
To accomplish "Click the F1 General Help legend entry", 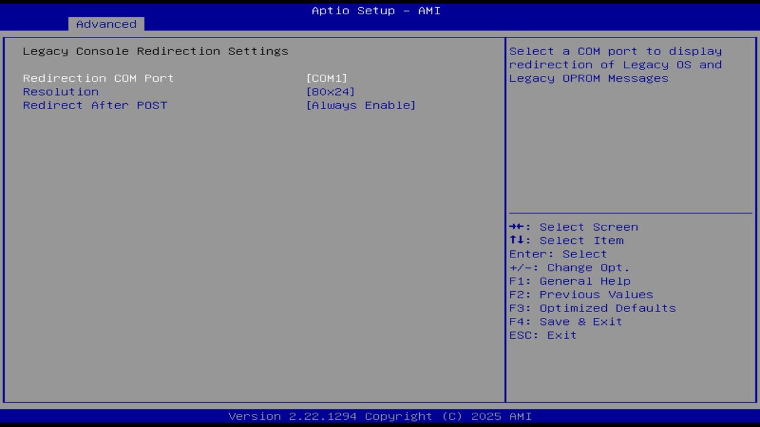I will click(x=570, y=281).
